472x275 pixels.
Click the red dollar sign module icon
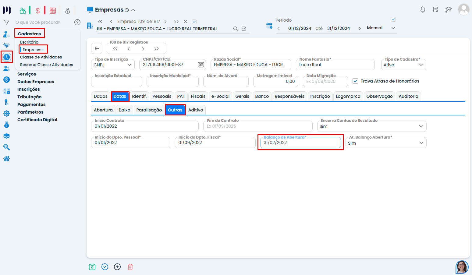(x=38, y=11)
